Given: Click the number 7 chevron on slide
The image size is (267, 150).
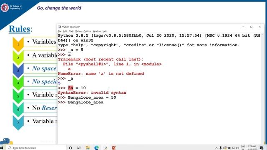Looking at the screenshot, I should [x=18, y=122].
